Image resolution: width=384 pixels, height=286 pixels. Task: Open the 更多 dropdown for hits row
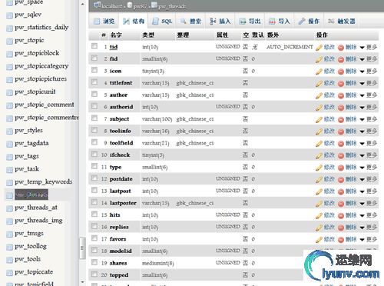tap(369, 215)
